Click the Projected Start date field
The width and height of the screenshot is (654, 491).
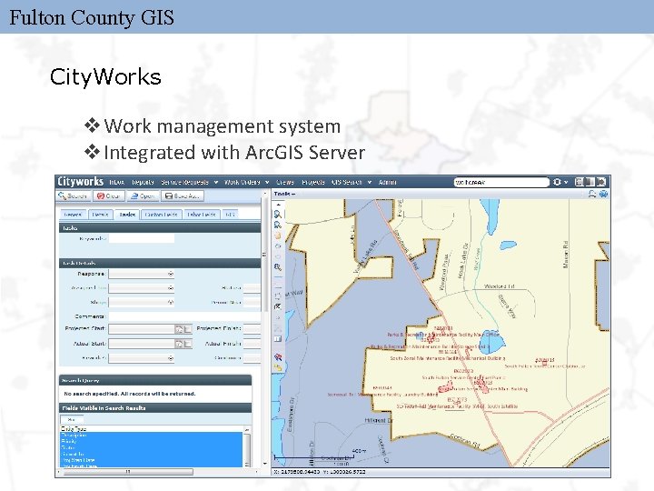[142, 329]
